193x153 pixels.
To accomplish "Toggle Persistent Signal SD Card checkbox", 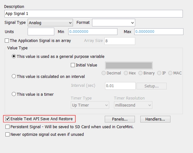I will (x=8, y=127).
